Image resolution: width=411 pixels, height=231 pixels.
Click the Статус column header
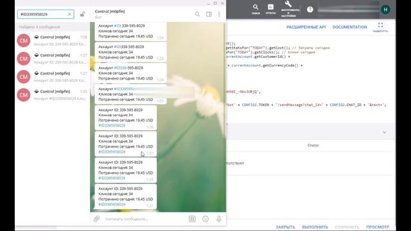[313, 145]
